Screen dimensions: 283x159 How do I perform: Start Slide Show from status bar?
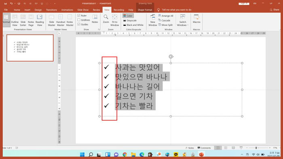(241, 148)
